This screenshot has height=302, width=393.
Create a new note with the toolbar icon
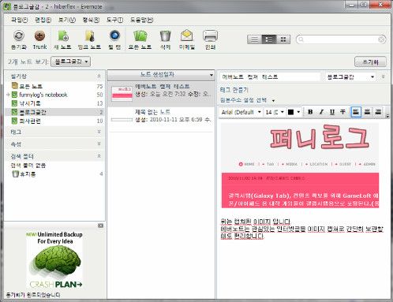pyautogui.click(x=63, y=35)
